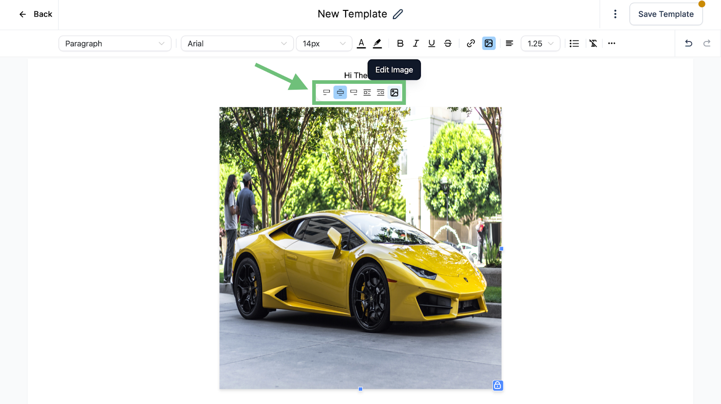Wrap text with image on left

(367, 92)
